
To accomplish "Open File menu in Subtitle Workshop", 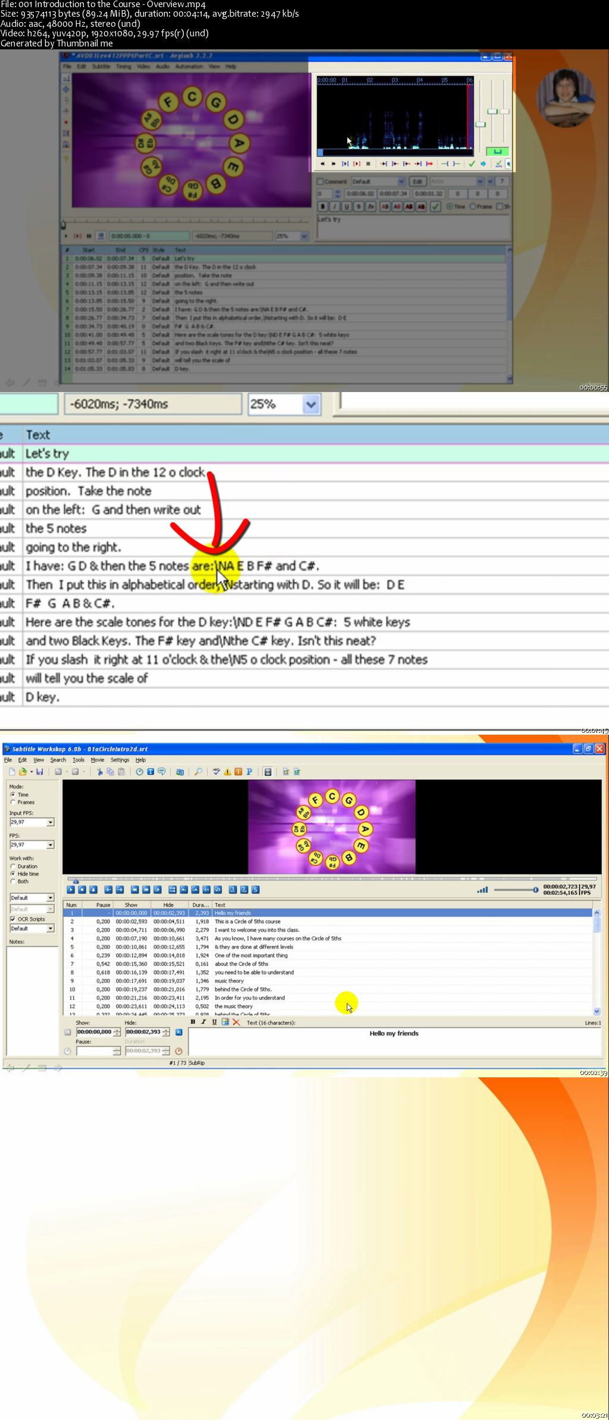I will [x=8, y=760].
